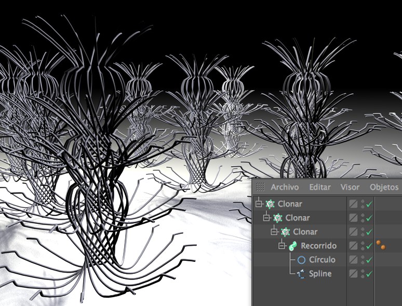Click the Spline object icon
The height and width of the screenshot is (306, 402).
coord(301,274)
